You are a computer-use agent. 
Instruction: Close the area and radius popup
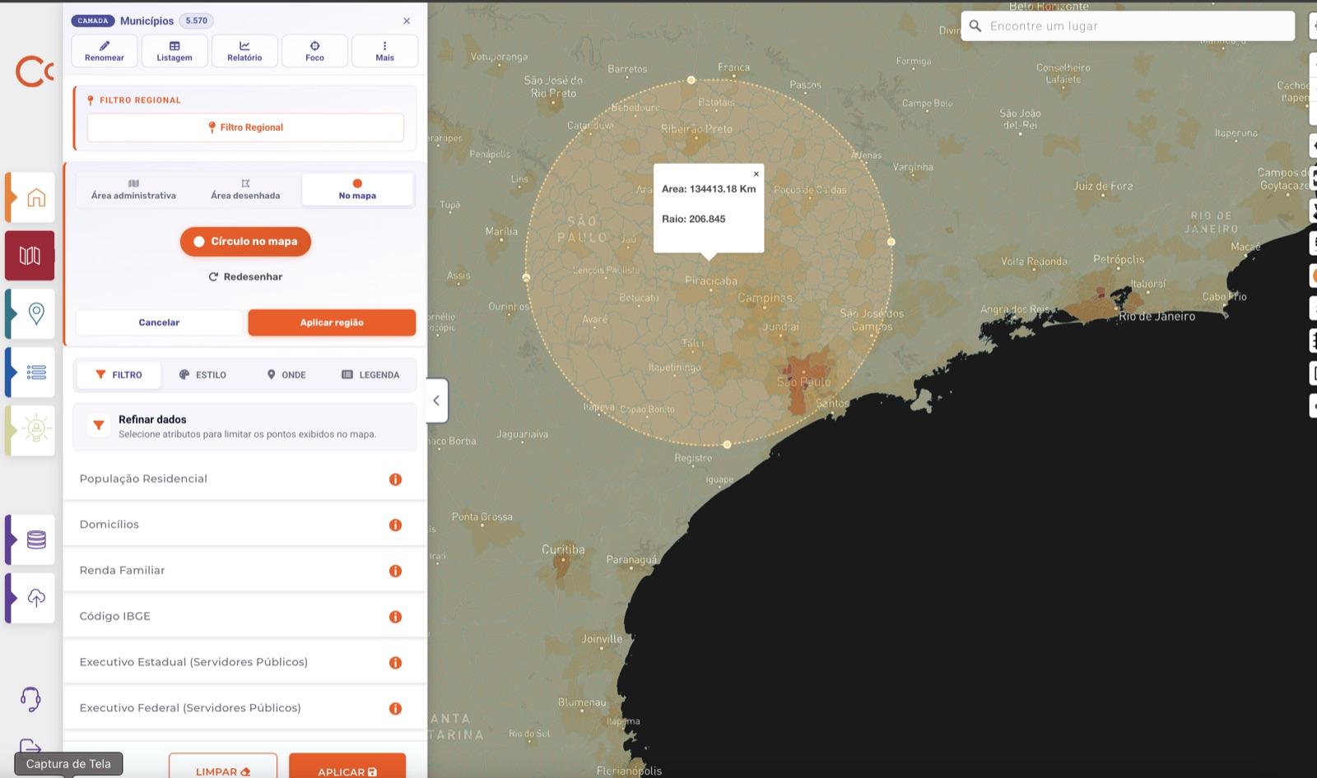click(756, 174)
